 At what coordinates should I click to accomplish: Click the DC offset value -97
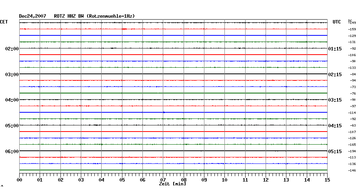click(x=353, y=107)
